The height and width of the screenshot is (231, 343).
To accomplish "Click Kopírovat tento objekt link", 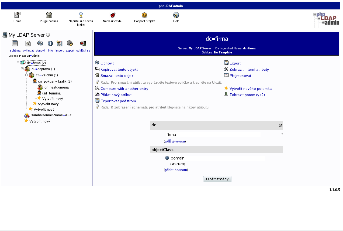I will coord(119,69).
